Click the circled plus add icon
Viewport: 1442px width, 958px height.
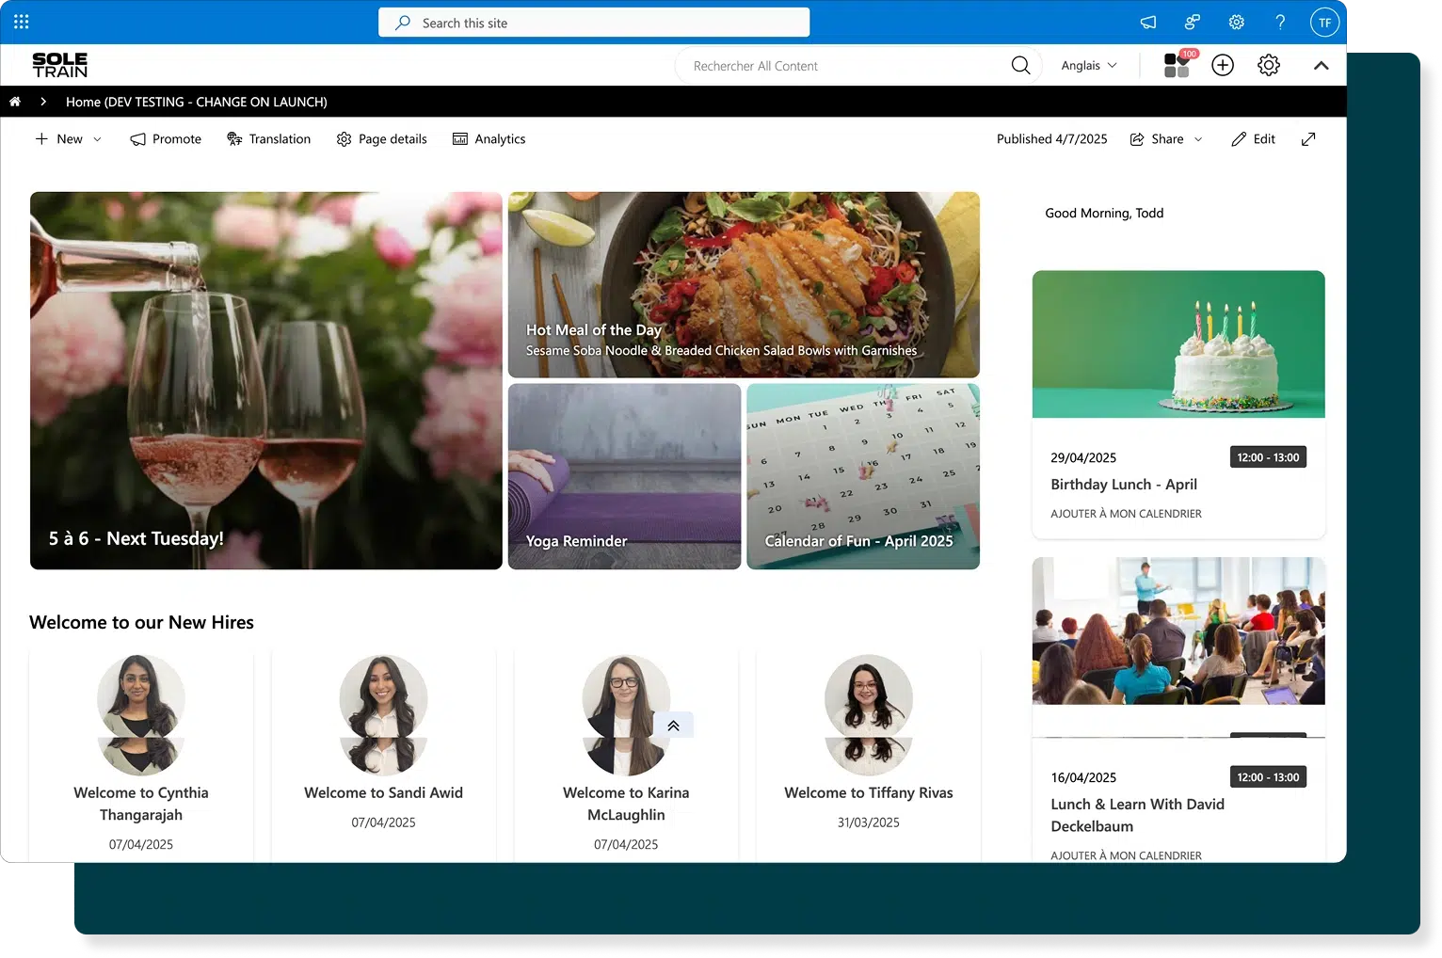pos(1223,65)
